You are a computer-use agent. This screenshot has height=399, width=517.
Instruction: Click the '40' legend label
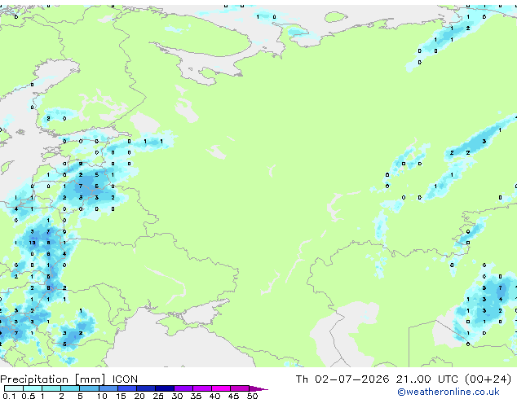214,396
